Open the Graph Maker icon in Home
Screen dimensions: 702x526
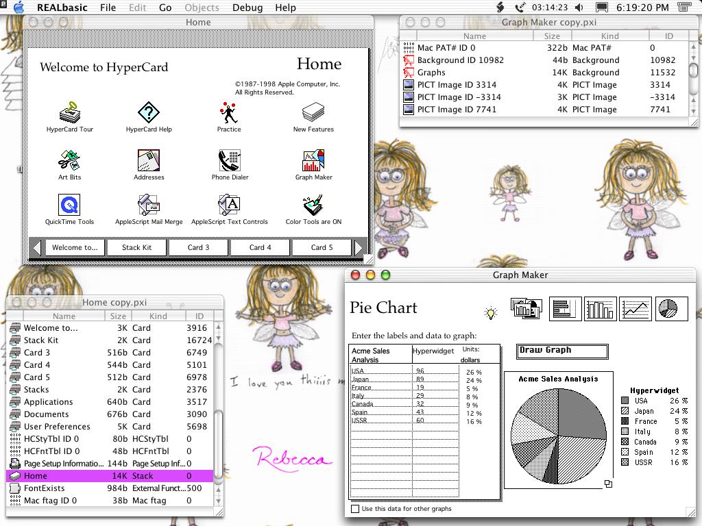pyautogui.click(x=313, y=160)
